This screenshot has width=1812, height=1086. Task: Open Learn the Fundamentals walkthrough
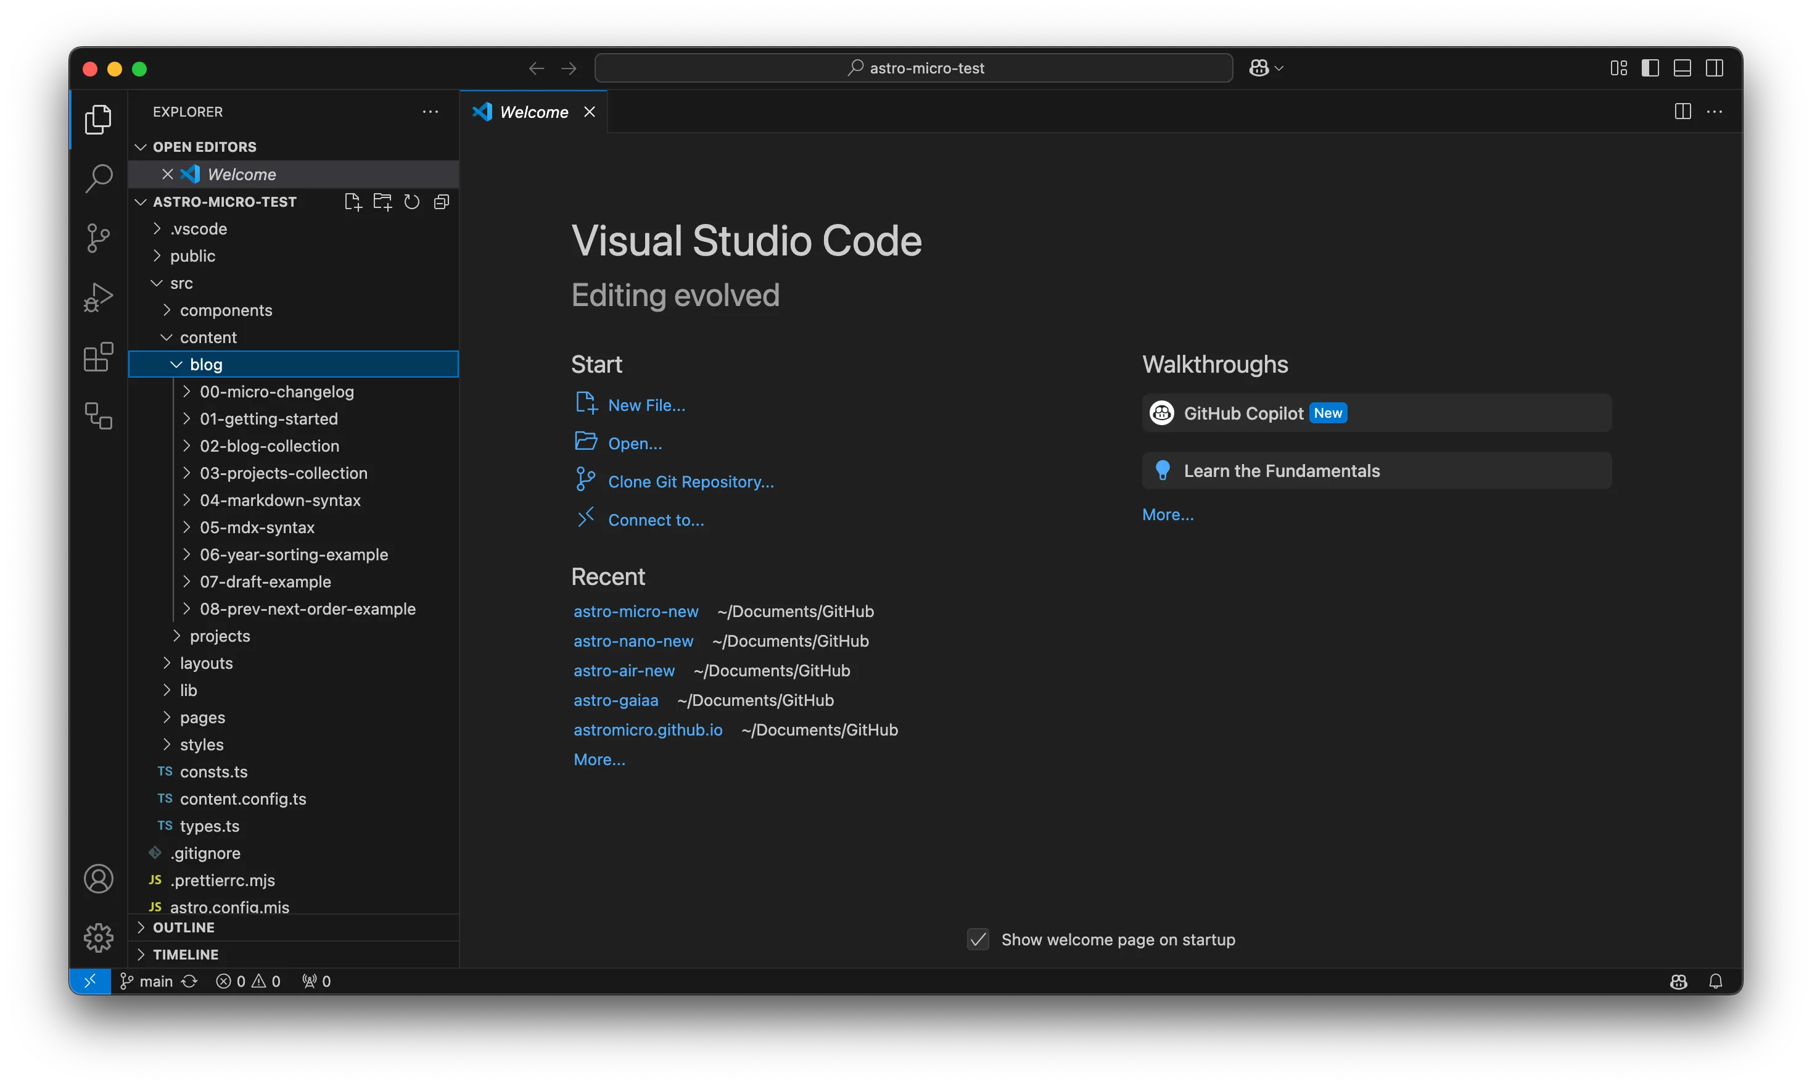1376,470
